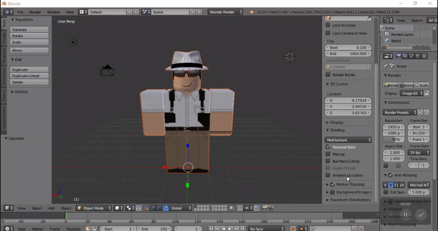Enable the Matcap checkbox
Image resolution: width=438 pixels, height=231 pixels.
coord(328,154)
